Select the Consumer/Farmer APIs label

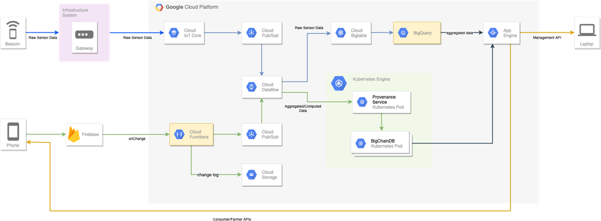coord(232,219)
